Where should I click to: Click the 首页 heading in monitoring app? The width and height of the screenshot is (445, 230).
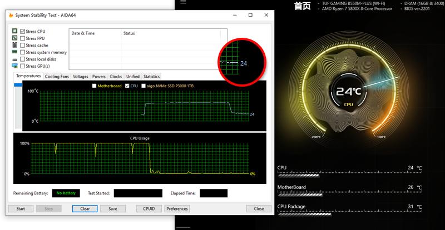point(303,6)
